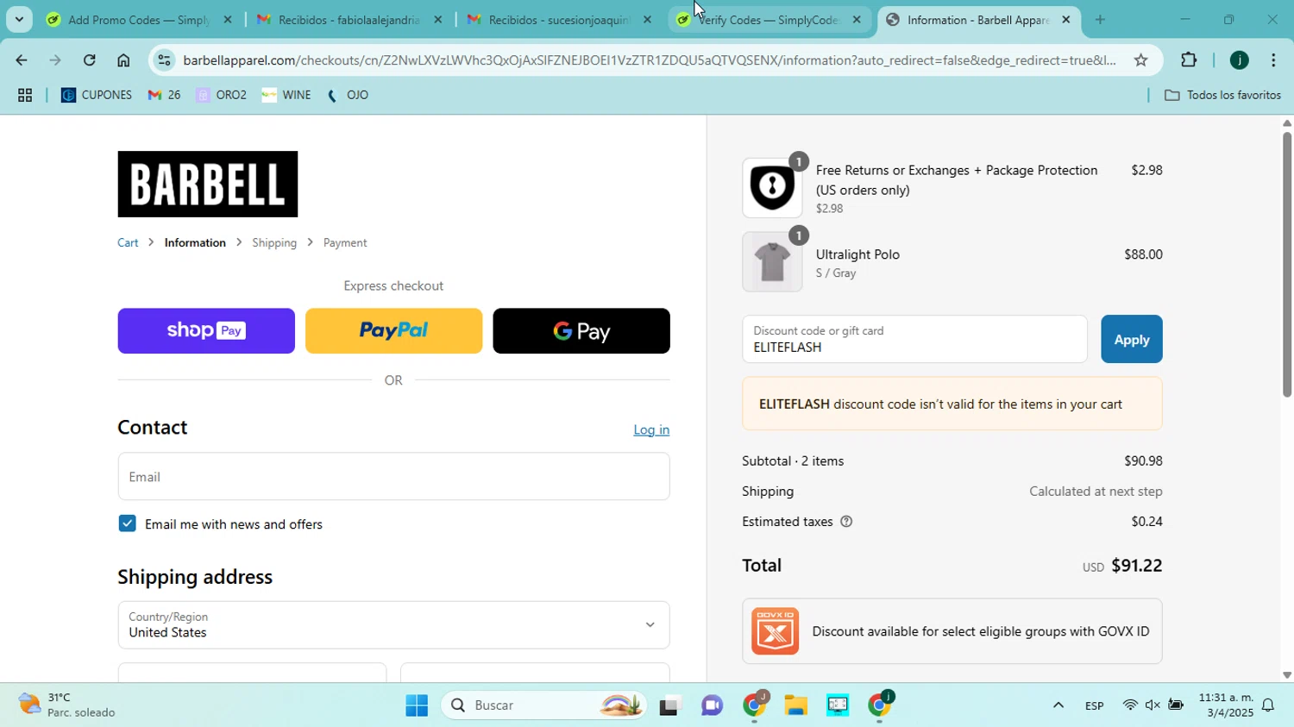Show hidden system tray icons

point(1058,705)
